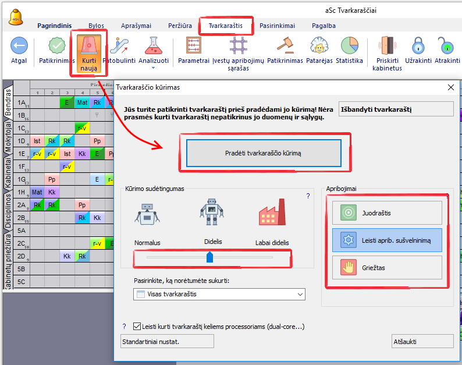The height and width of the screenshot is (365, 462).
Task: Expand the Analizuoti dropdown arrow
Action: [x=154, y=68]
